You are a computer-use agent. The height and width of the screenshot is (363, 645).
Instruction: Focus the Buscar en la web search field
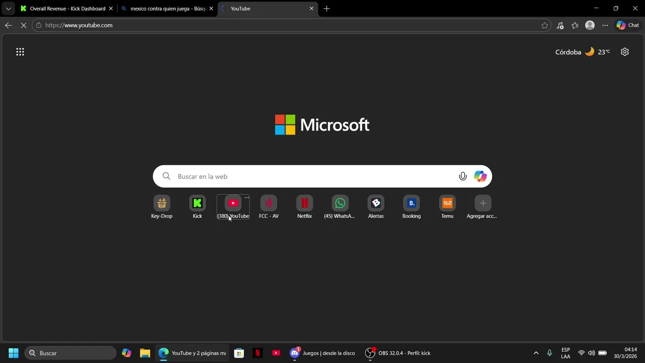322,176
